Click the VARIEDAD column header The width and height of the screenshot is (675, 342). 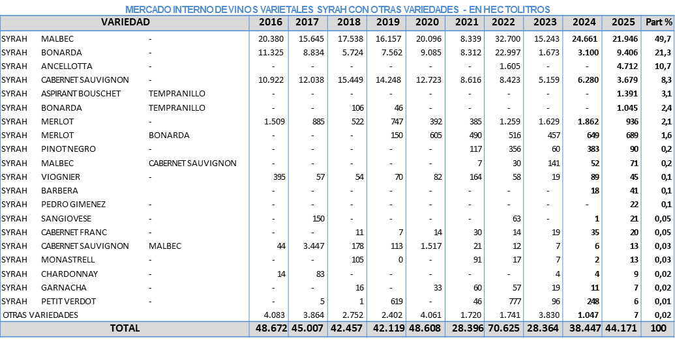tap(125, 22)
